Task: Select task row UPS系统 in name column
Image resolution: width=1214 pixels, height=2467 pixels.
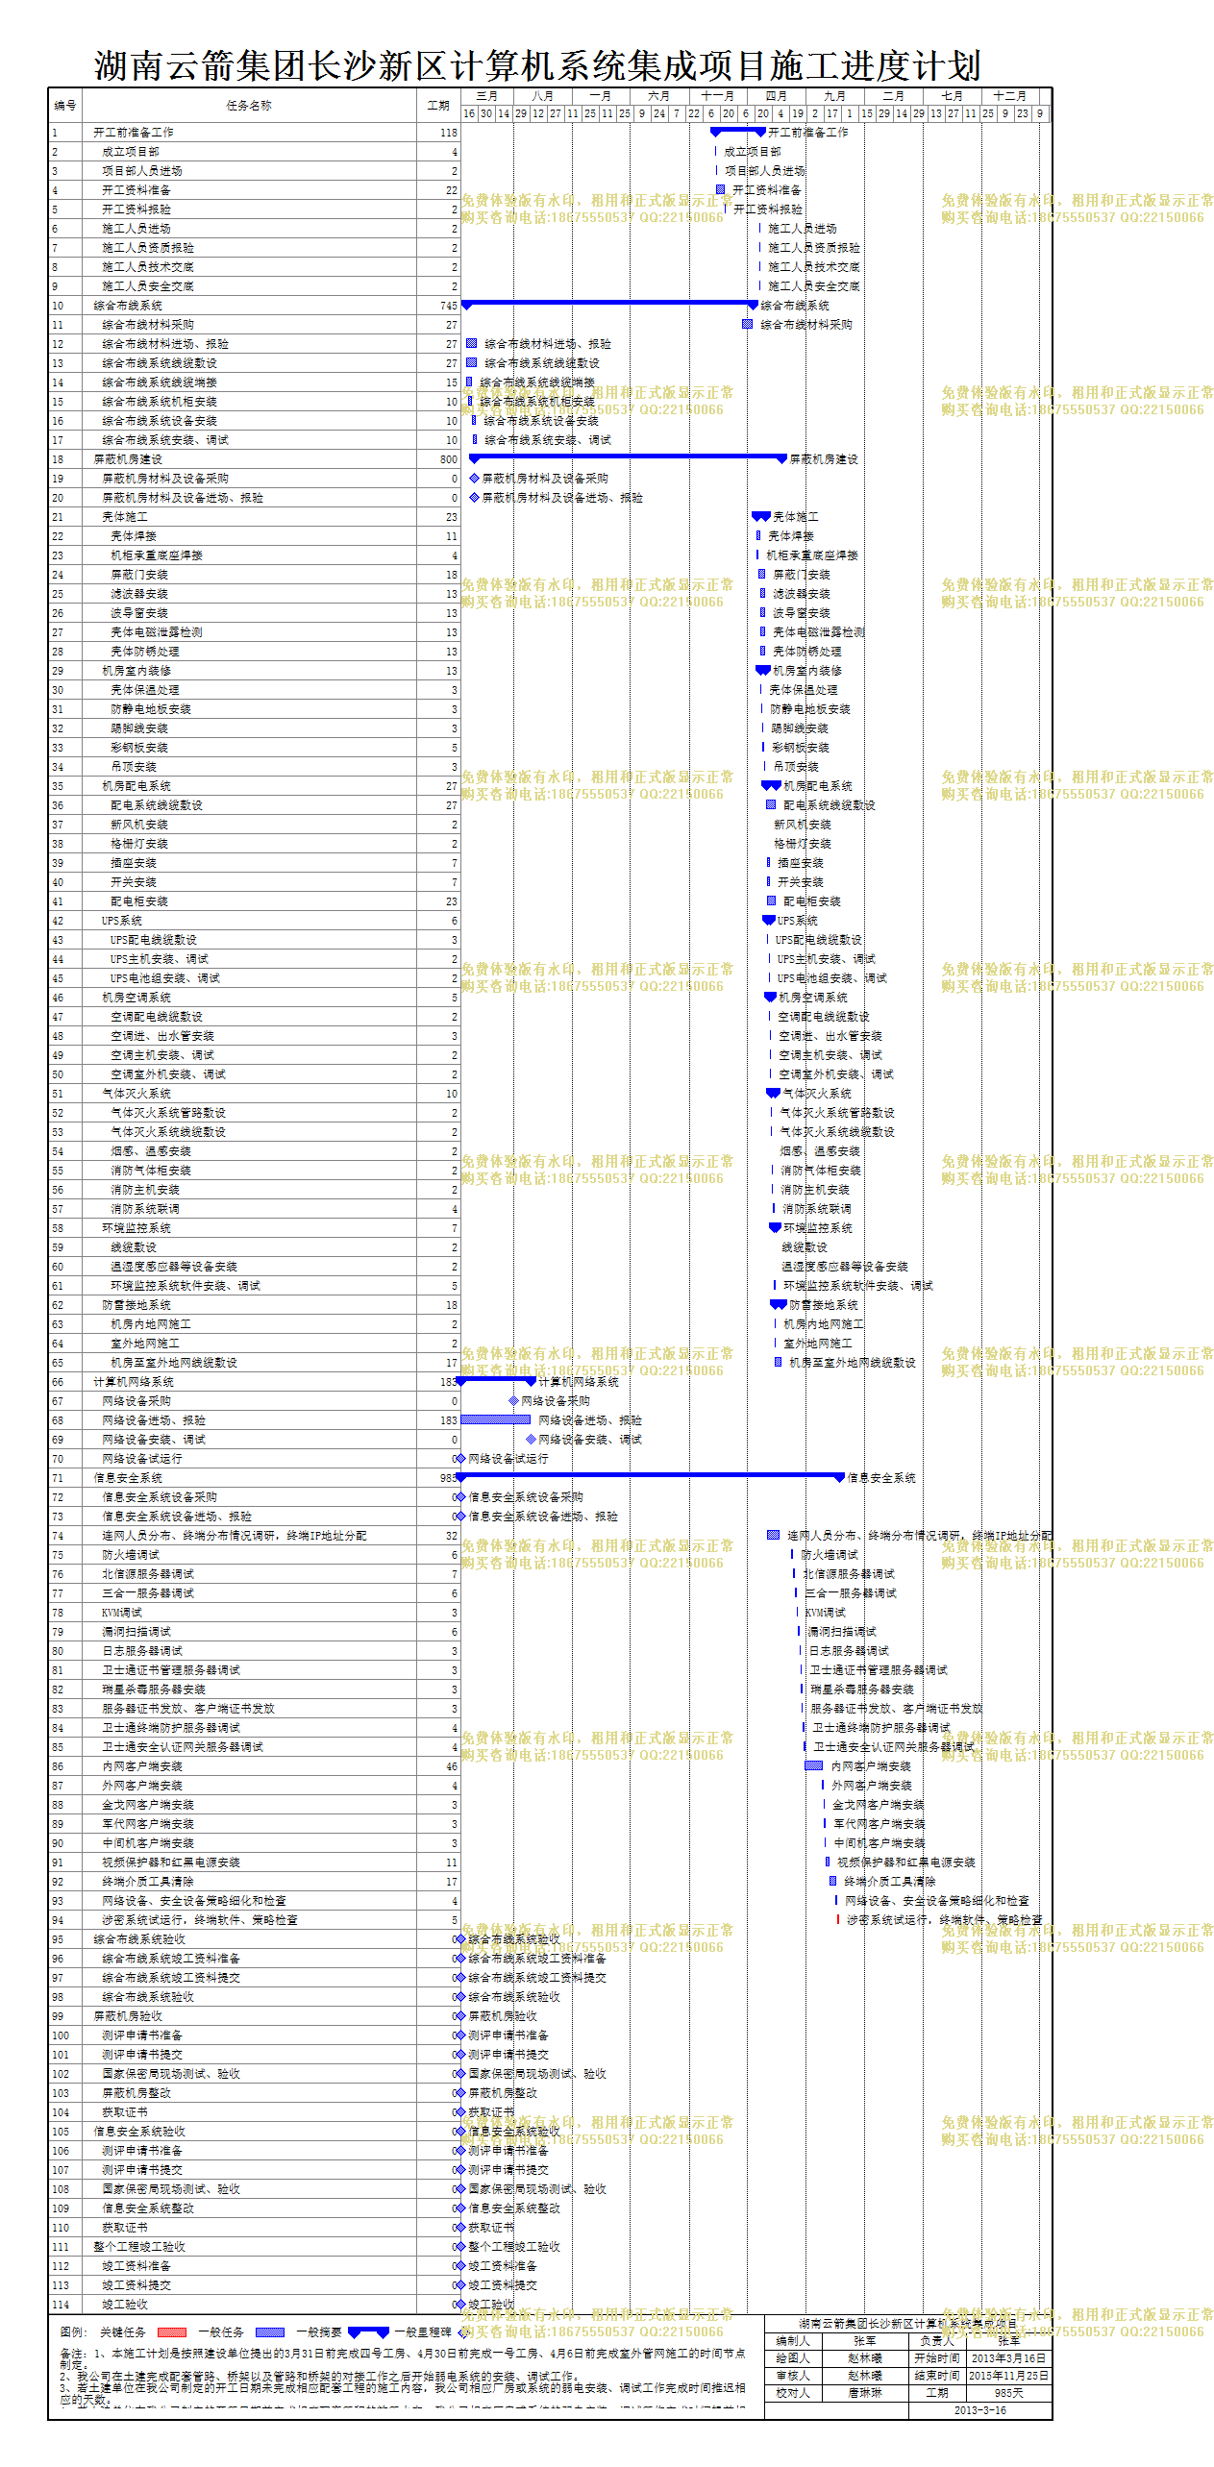Action: [248, 921]
